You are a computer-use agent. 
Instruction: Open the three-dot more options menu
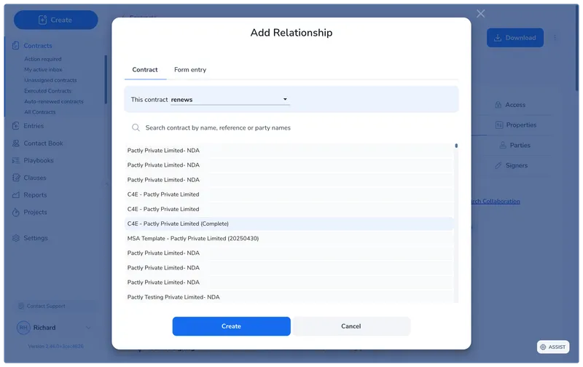pyautogui.click(x=555, y=38)
